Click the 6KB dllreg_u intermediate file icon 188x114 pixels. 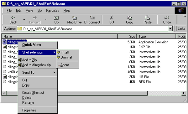coord(5,62)
